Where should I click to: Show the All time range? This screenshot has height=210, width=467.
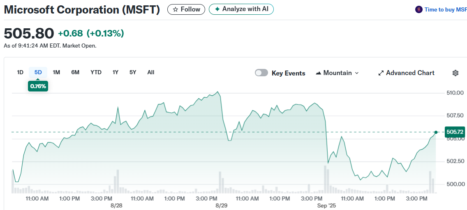[x=151, y=72]
